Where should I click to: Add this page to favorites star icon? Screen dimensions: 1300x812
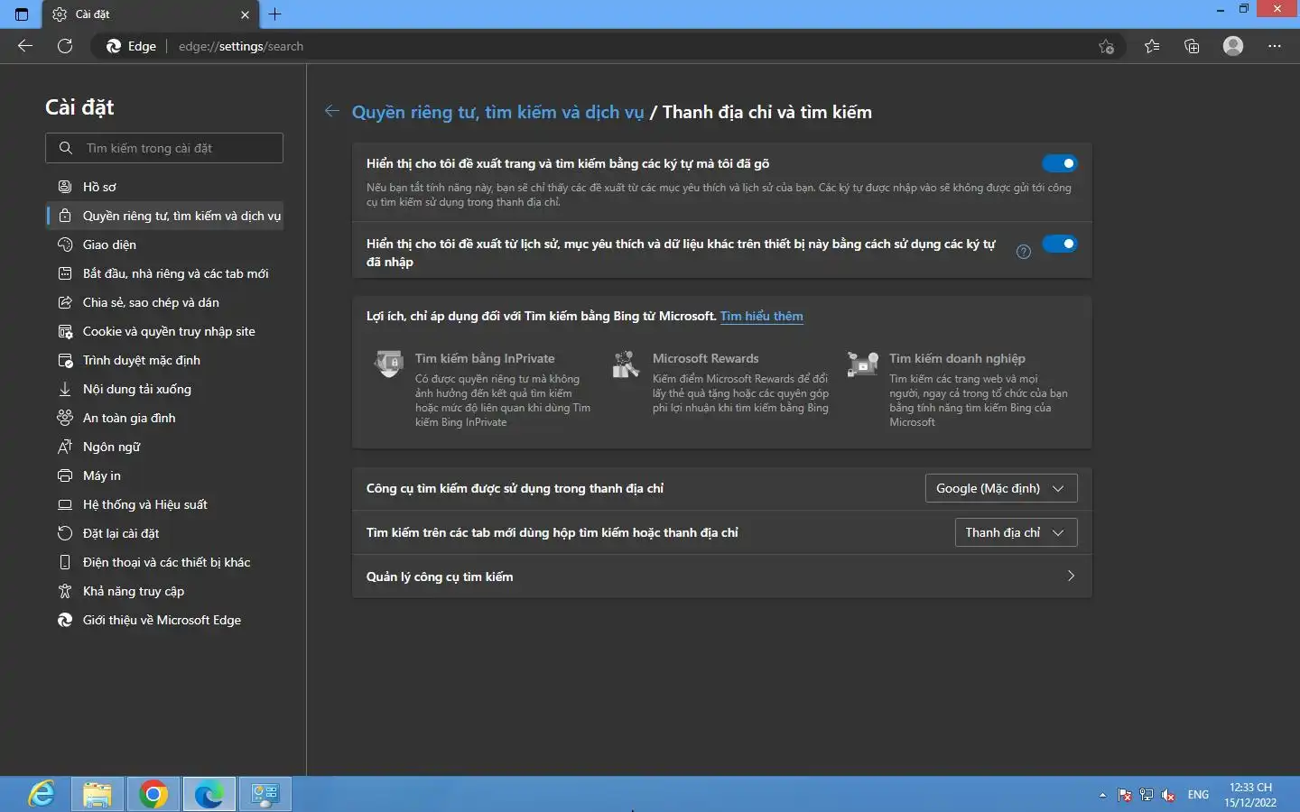(x=1106, y=47)
